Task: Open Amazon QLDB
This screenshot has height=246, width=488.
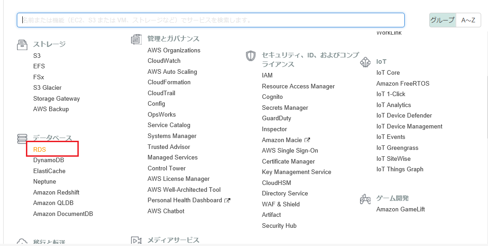Action: tap(53, 203)
